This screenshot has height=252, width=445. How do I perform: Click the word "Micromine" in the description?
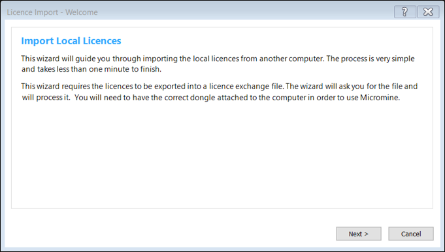point(380,98)
